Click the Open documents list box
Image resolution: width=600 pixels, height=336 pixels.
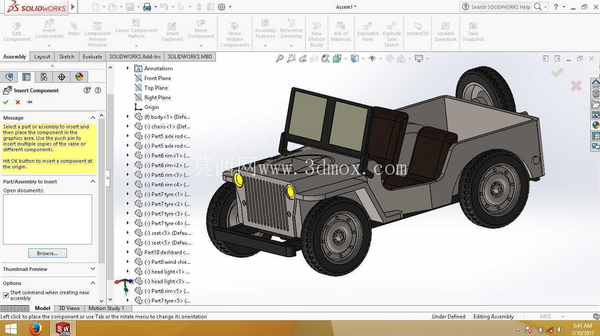pyautogui.click(x=48, y=219)
